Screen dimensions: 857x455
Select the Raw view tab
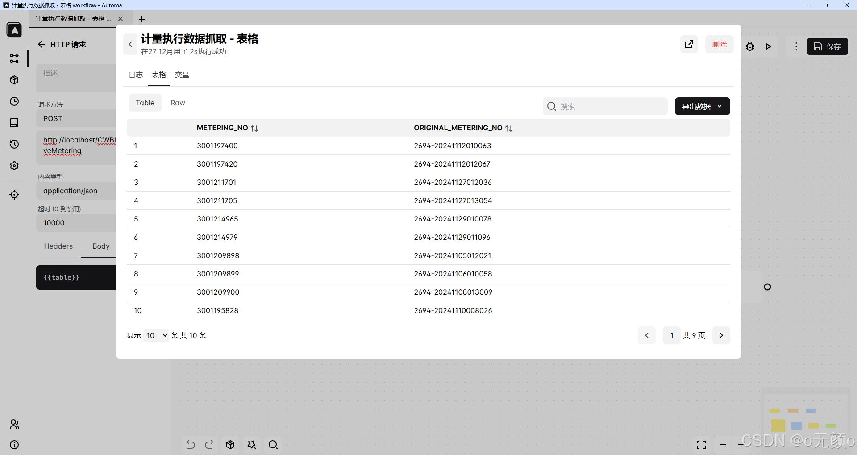[x=178, y=103]
